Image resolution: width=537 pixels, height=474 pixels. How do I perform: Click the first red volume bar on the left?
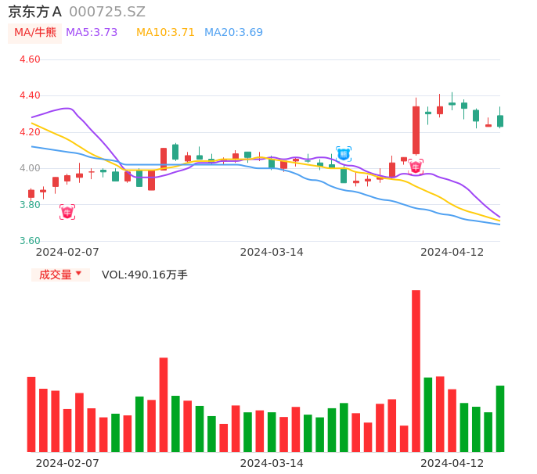[31, 415]
